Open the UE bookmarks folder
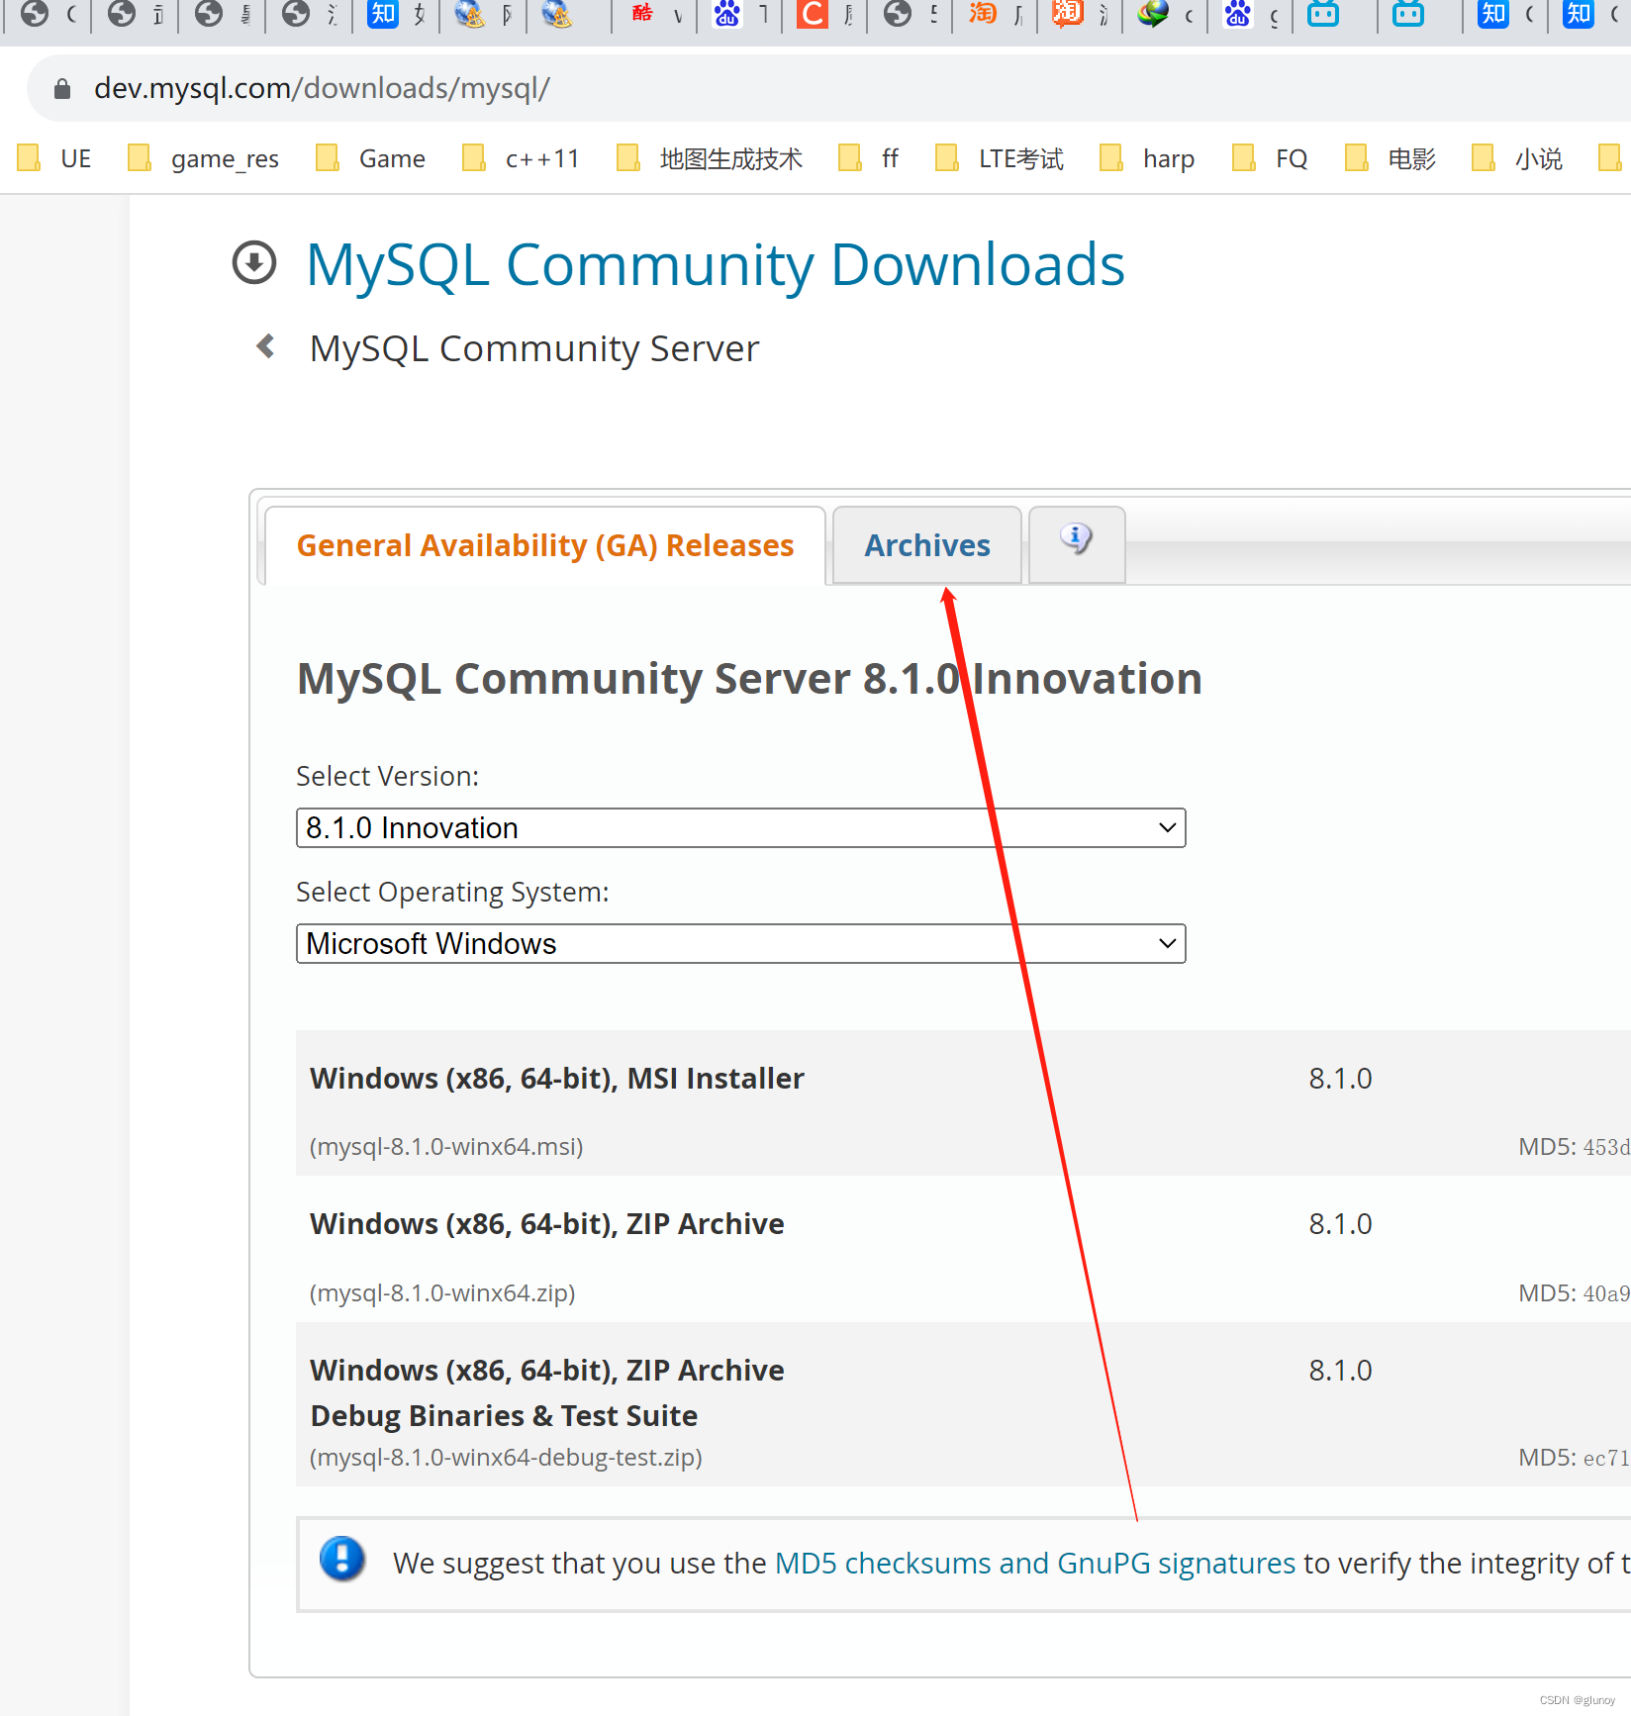This screenshot has height=1716, width=1631. click(x=61, y=158)
